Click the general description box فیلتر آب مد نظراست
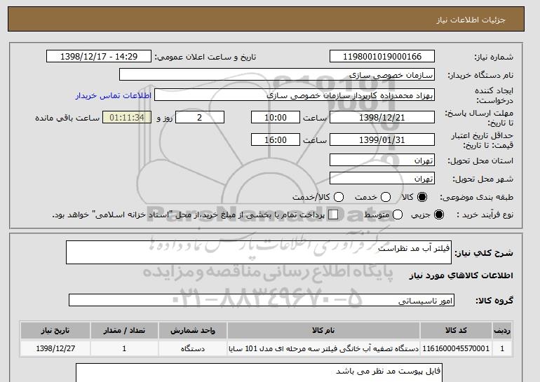This screenshot has height=382, width=540. (259, 252)
